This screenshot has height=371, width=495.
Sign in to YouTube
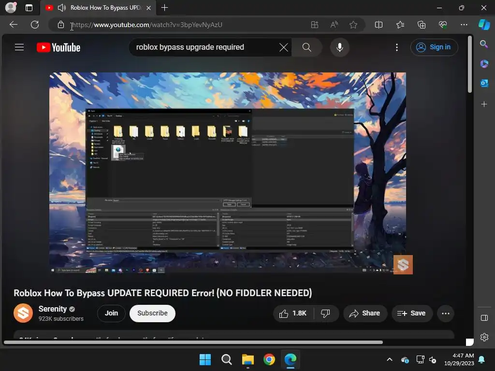434,47
